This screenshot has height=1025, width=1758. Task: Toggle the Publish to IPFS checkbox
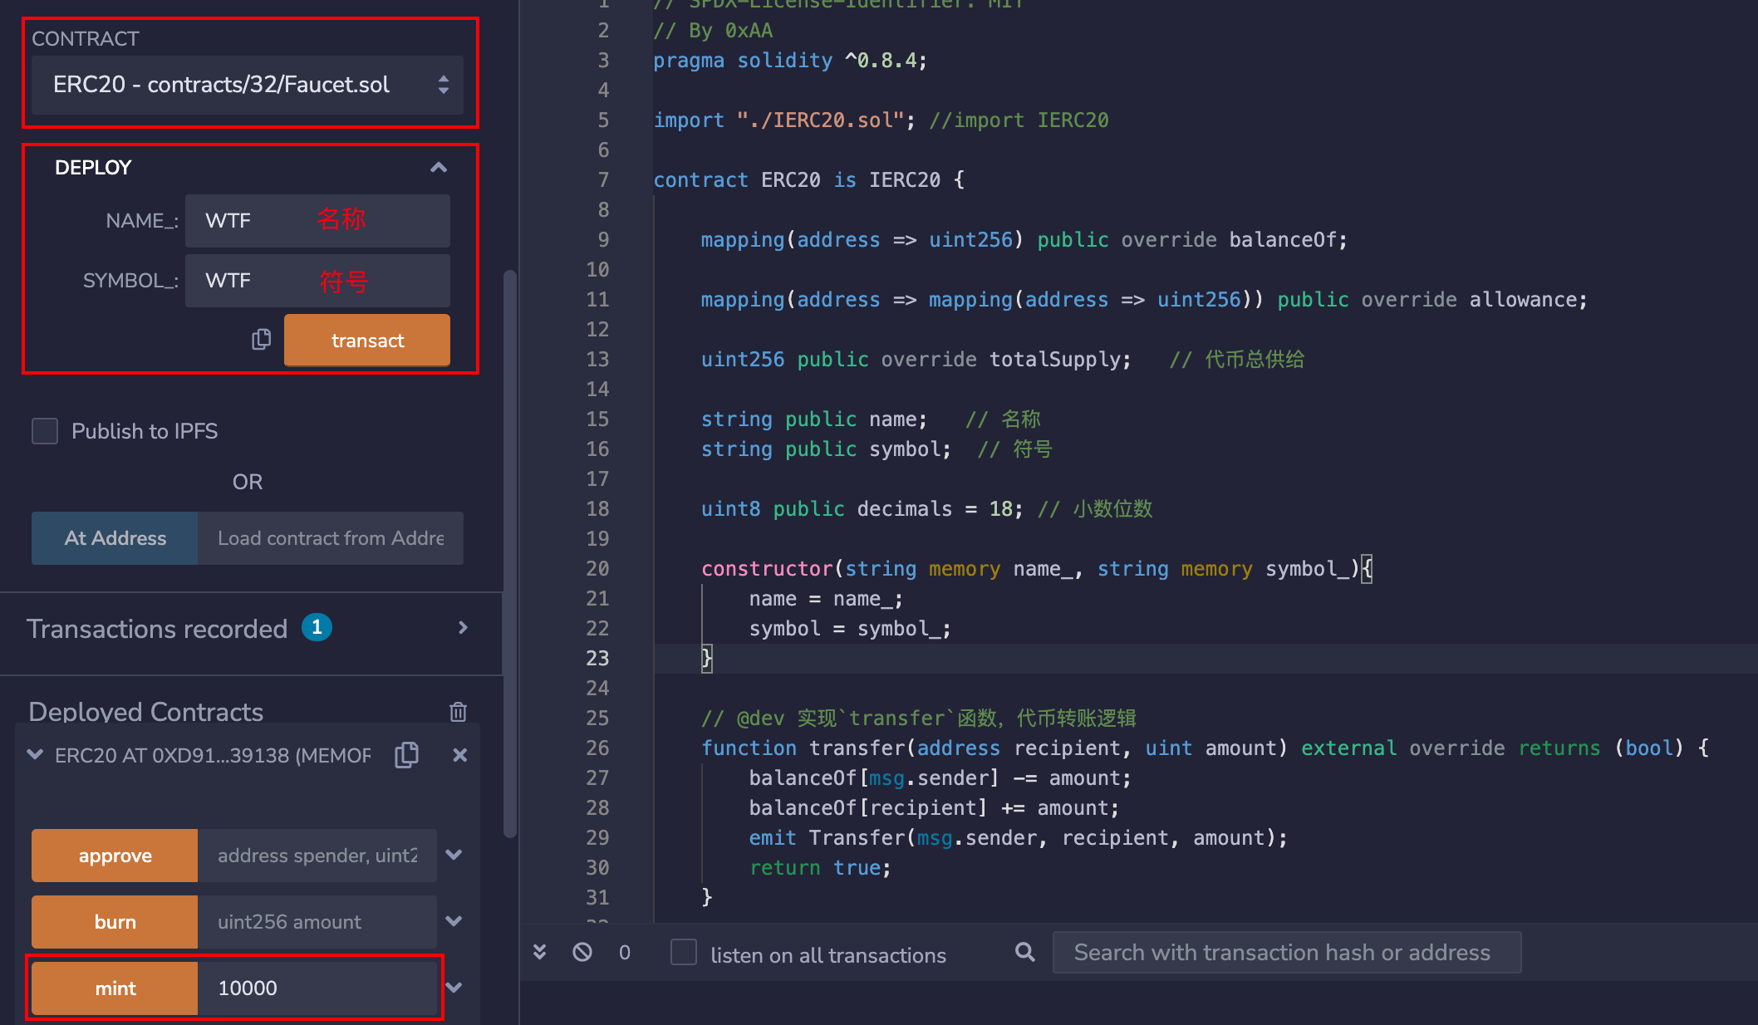45,429
